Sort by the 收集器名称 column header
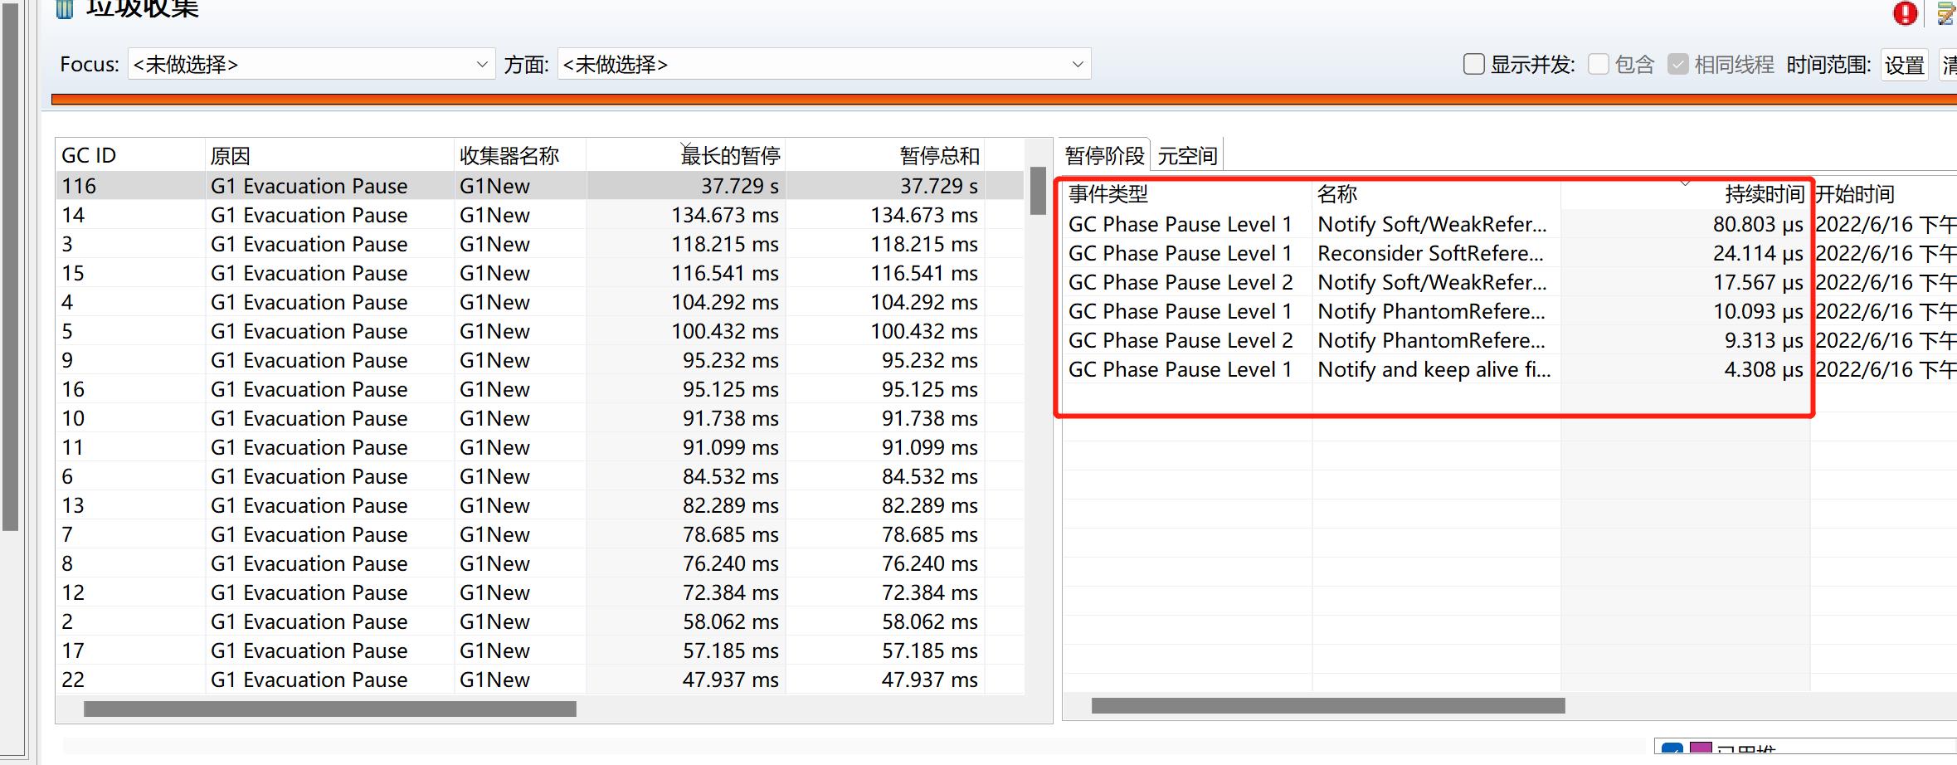The width and height of the screenshot is (1957, 765). point(520,155)
